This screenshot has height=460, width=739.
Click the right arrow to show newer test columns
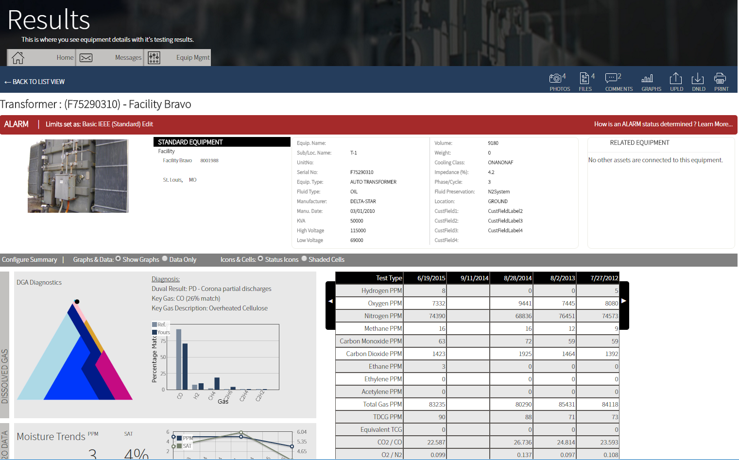623,301
